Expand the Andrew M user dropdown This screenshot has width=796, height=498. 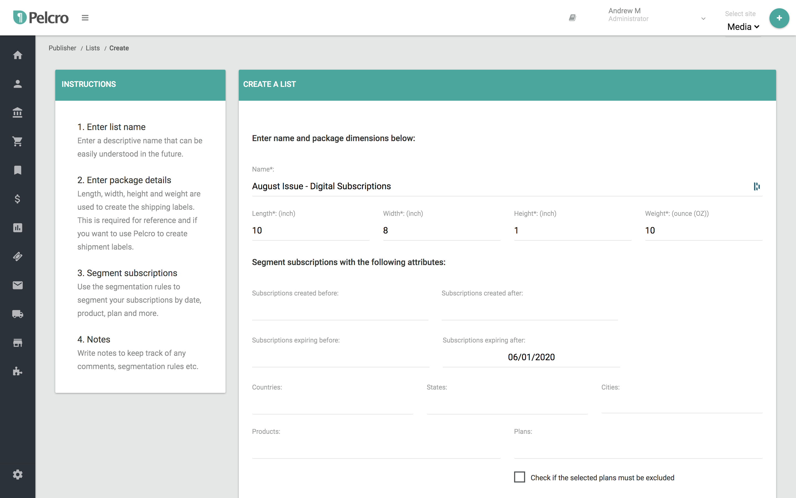[703, 19]
